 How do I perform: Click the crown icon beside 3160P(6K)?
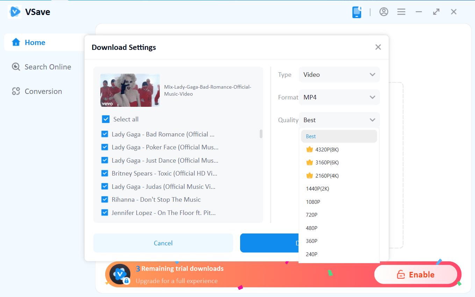point(309,162)
